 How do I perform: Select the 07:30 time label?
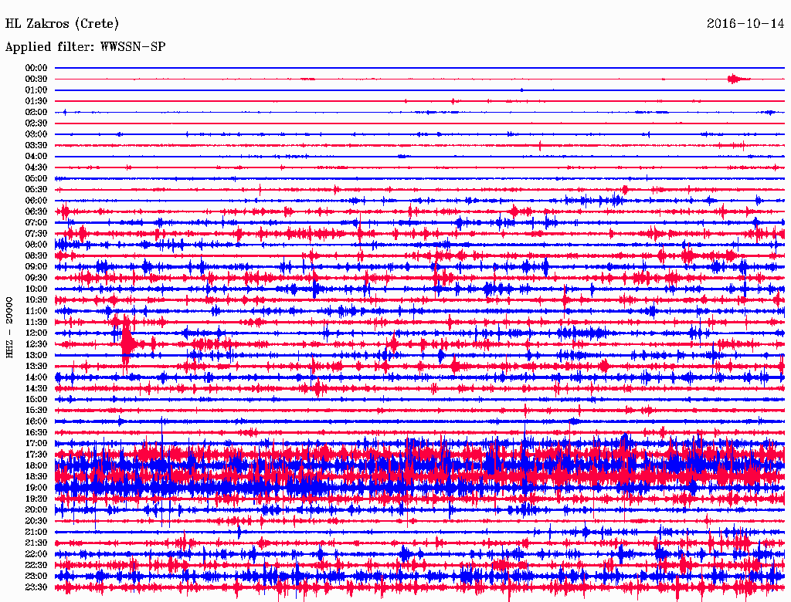click(x=36, y=234)
